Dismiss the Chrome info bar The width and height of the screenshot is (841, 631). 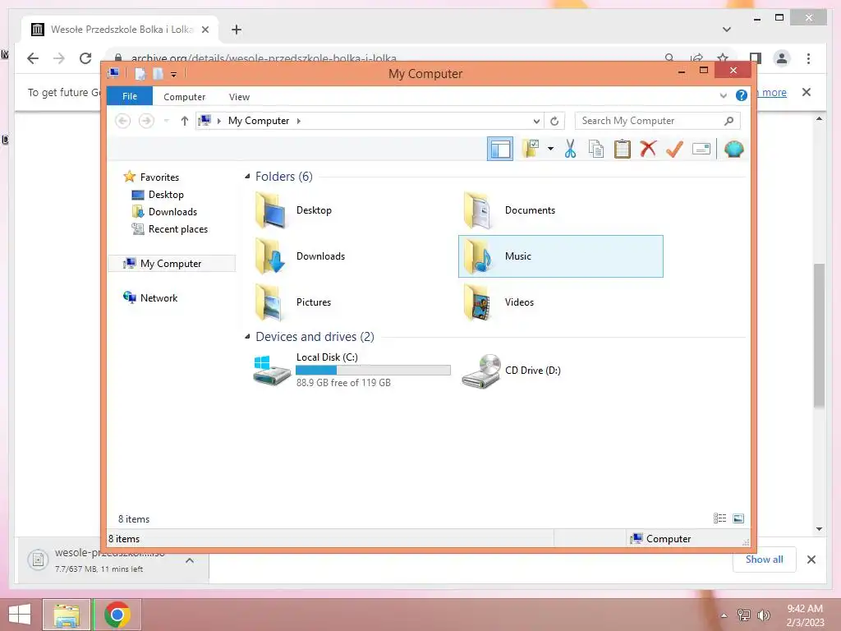[807, 92]
